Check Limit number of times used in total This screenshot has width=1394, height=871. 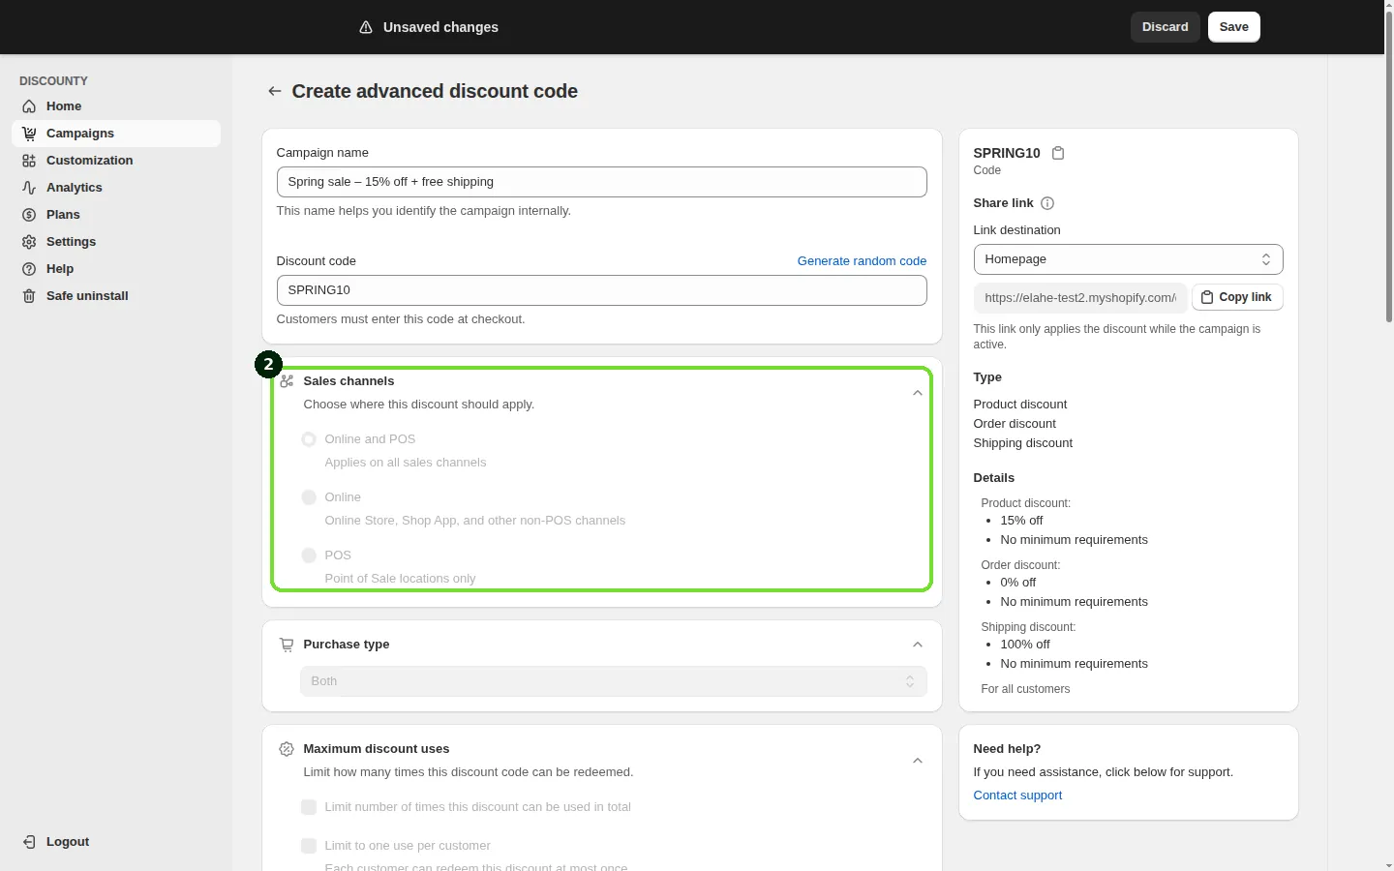click(x=309, y=807)
